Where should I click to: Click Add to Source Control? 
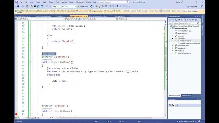point(186,121)
